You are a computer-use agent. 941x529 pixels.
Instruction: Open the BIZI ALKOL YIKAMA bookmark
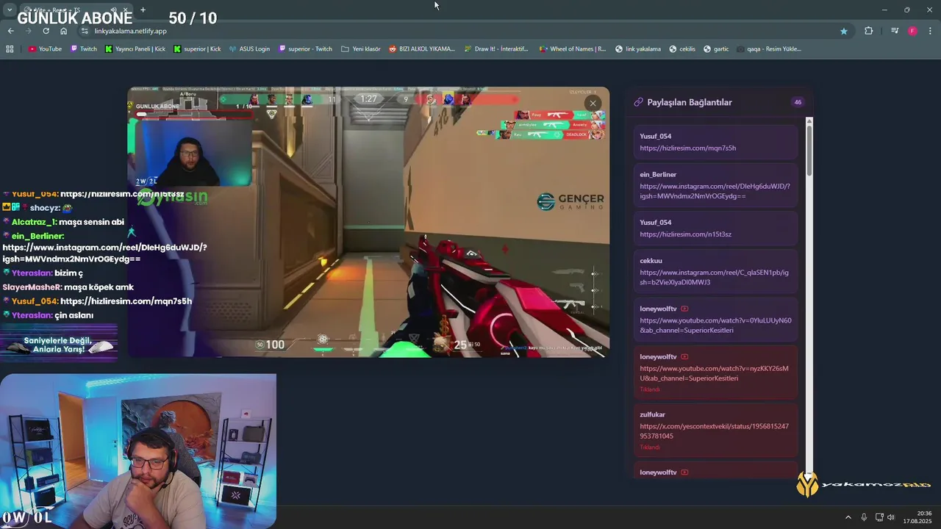(422, 49)
